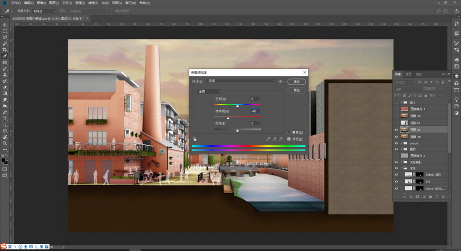
Task: Click the 'Add to sample' eyedropper (middle)
Action: click(274, 139)
